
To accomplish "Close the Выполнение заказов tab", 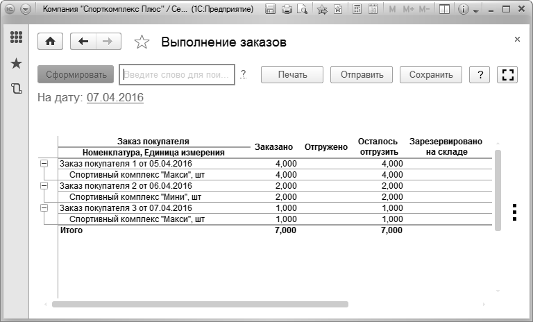I will coord(517,39).
